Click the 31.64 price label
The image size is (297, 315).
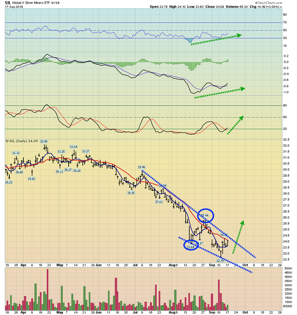click(74, 147)
